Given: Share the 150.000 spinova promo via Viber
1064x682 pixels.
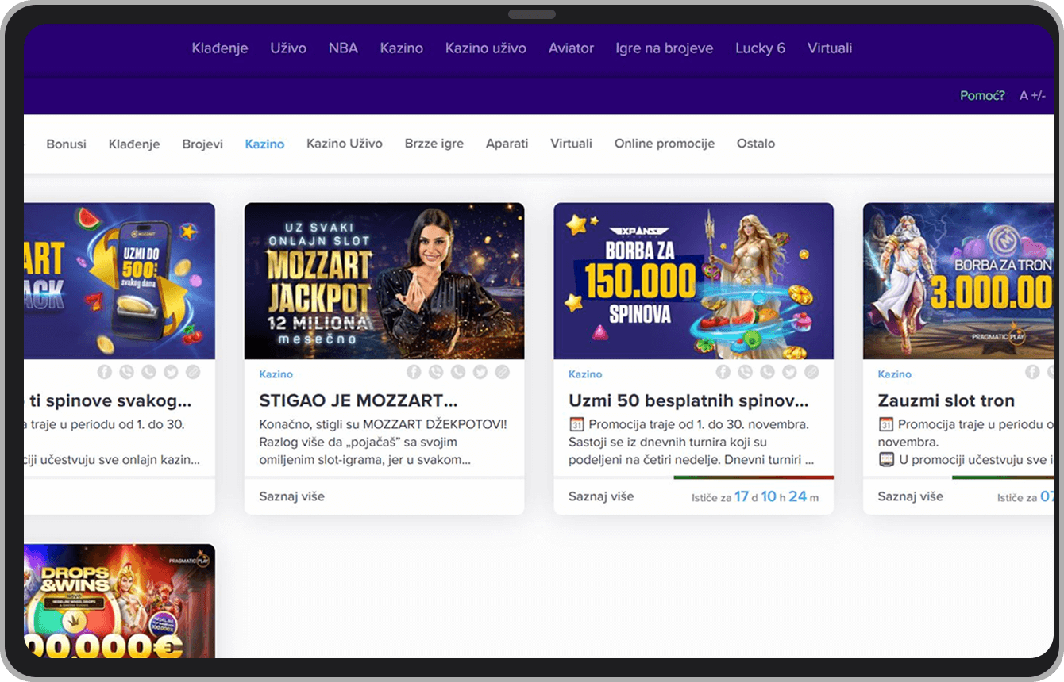Looking at the screenshot, I should 745,371.
